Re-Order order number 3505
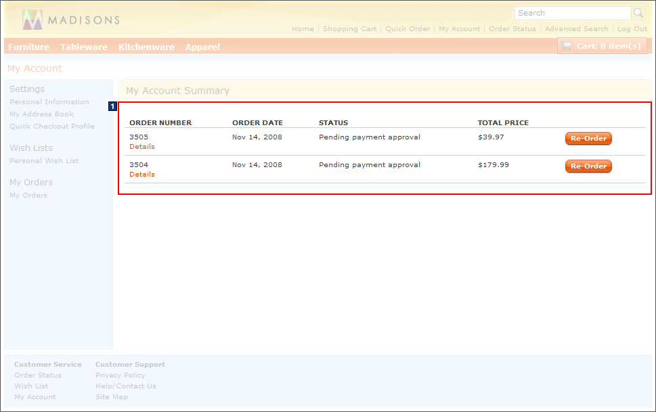 (x=588, y=138)
